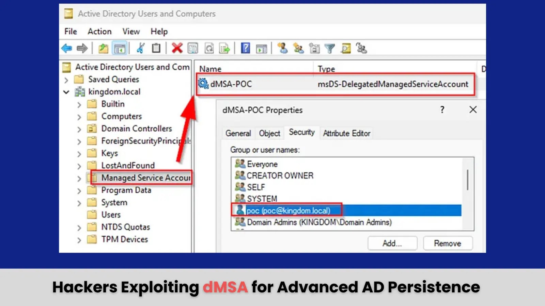Screen dimensions: 545x306
Task: Expand the Domain Controllers container
Action: (79, 129)
